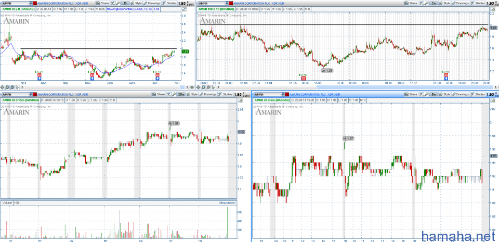
Task: Open Studies menu on 5m chart
Action: click(478, 94)
